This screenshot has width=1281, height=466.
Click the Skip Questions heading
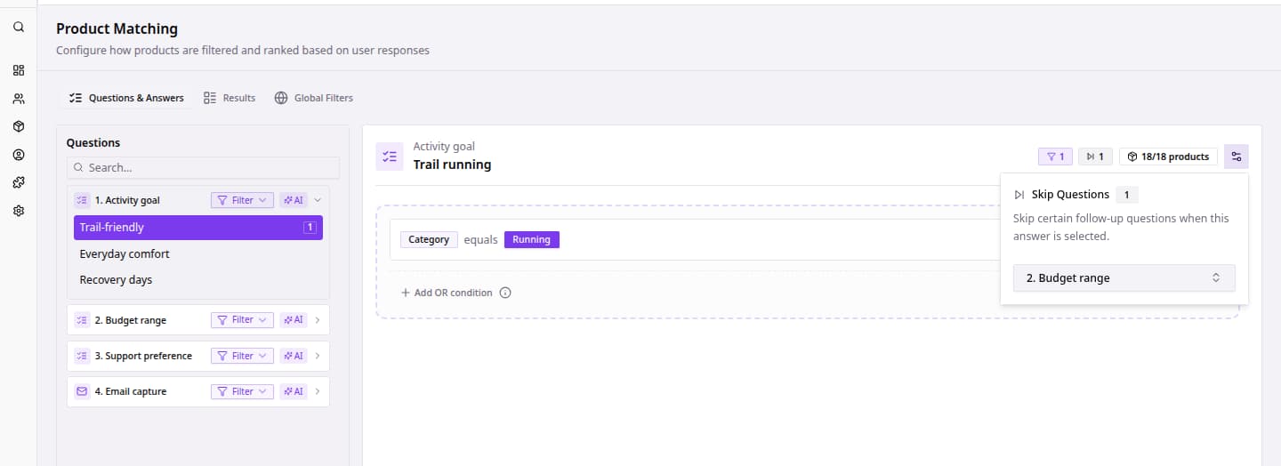tap(1070, 194)
